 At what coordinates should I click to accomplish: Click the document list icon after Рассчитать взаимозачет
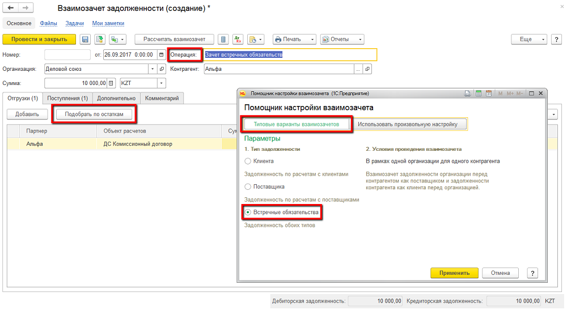pos(224,40)
